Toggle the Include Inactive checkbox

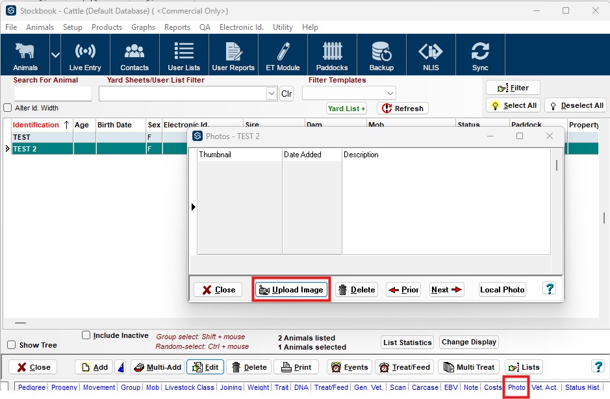coord(86,335)
